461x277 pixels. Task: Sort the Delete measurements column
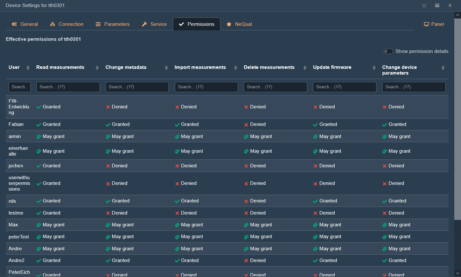(305, 68)
